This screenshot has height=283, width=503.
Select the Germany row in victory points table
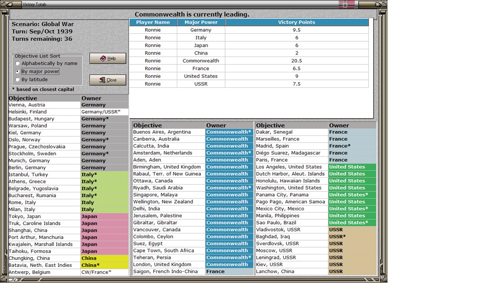249,30
